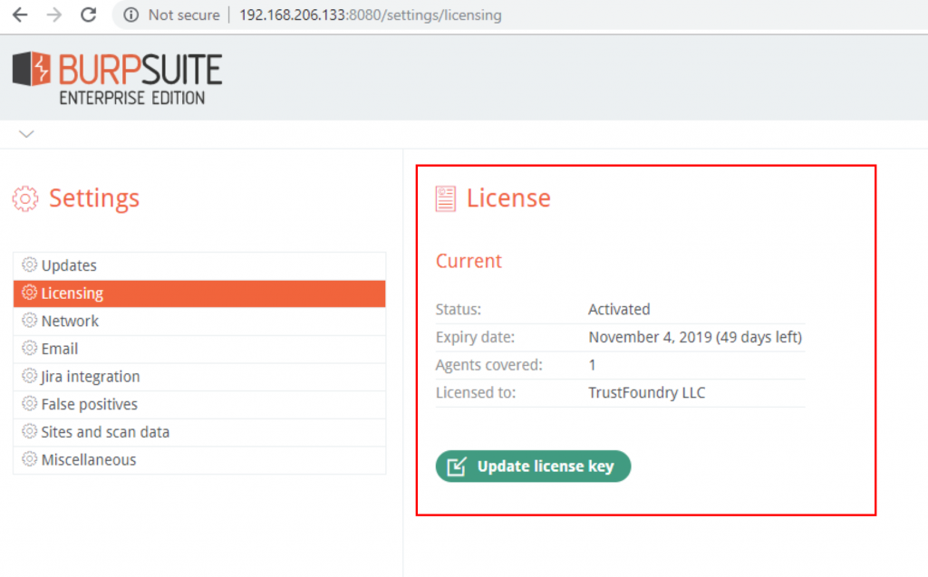This screenshot has width=928, height=577.
Task: Open the Network settings section
Action: coord(70,321)
